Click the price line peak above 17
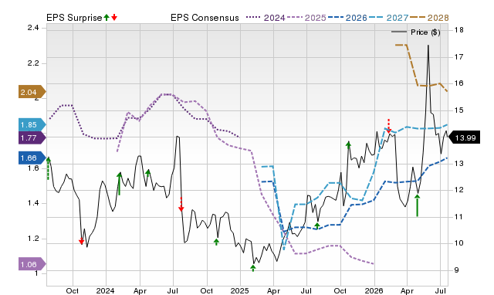 428,46
